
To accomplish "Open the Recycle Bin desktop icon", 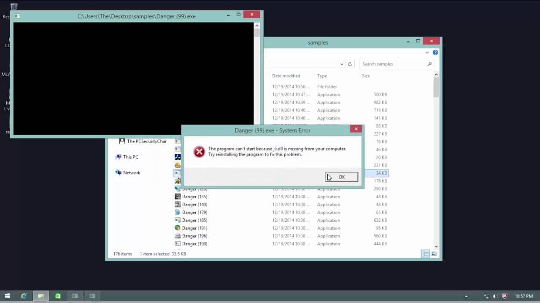I will 13,7.
